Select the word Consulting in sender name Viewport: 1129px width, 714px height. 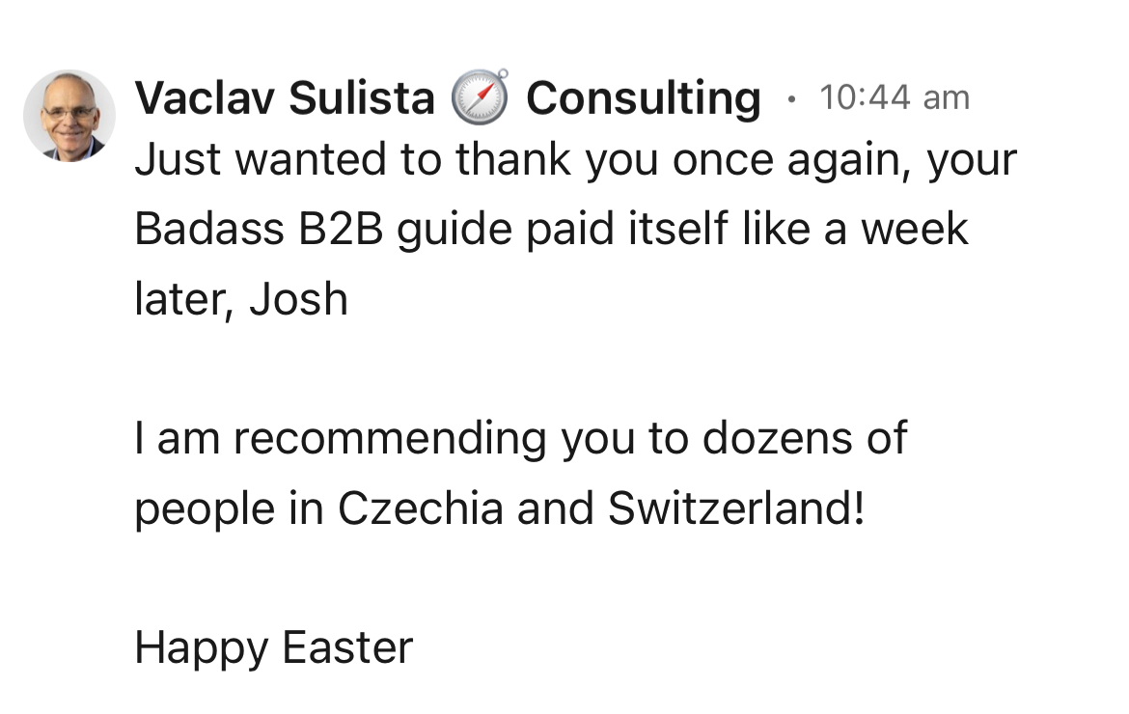[643, 98]
